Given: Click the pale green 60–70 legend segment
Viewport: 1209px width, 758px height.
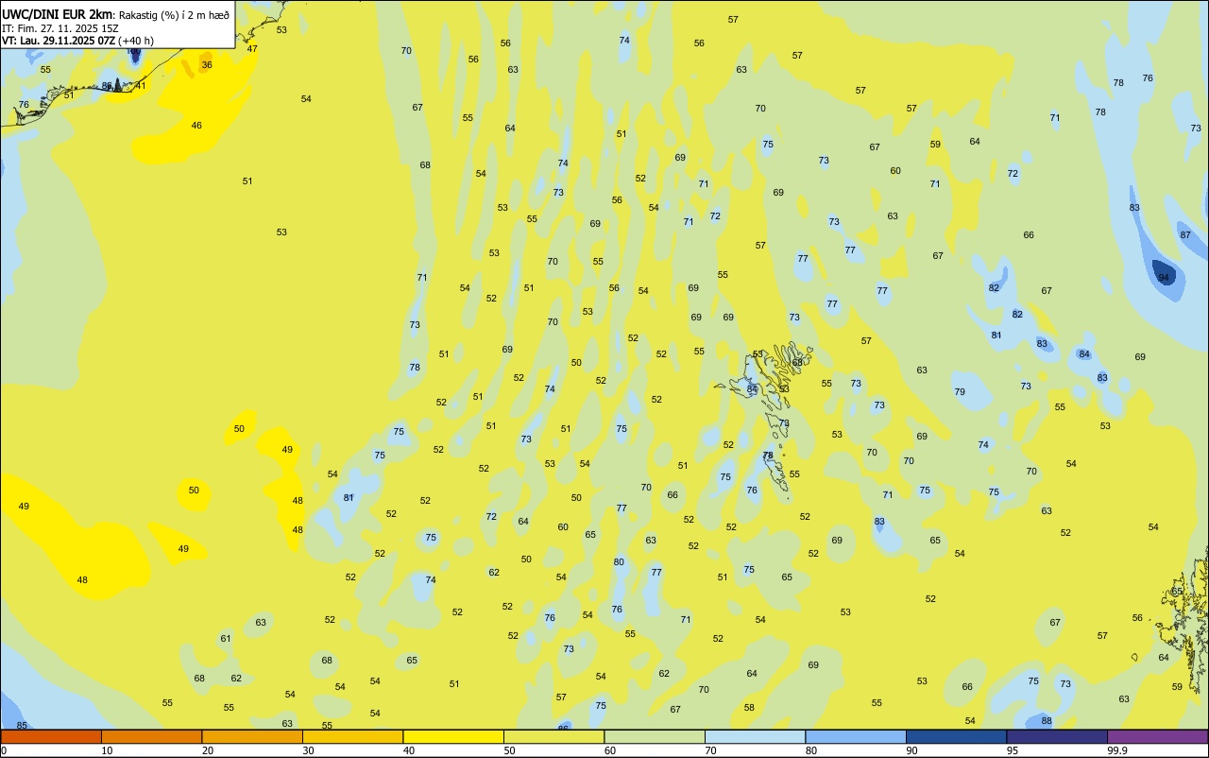Looking at the screenshot, I should [655, 736].
